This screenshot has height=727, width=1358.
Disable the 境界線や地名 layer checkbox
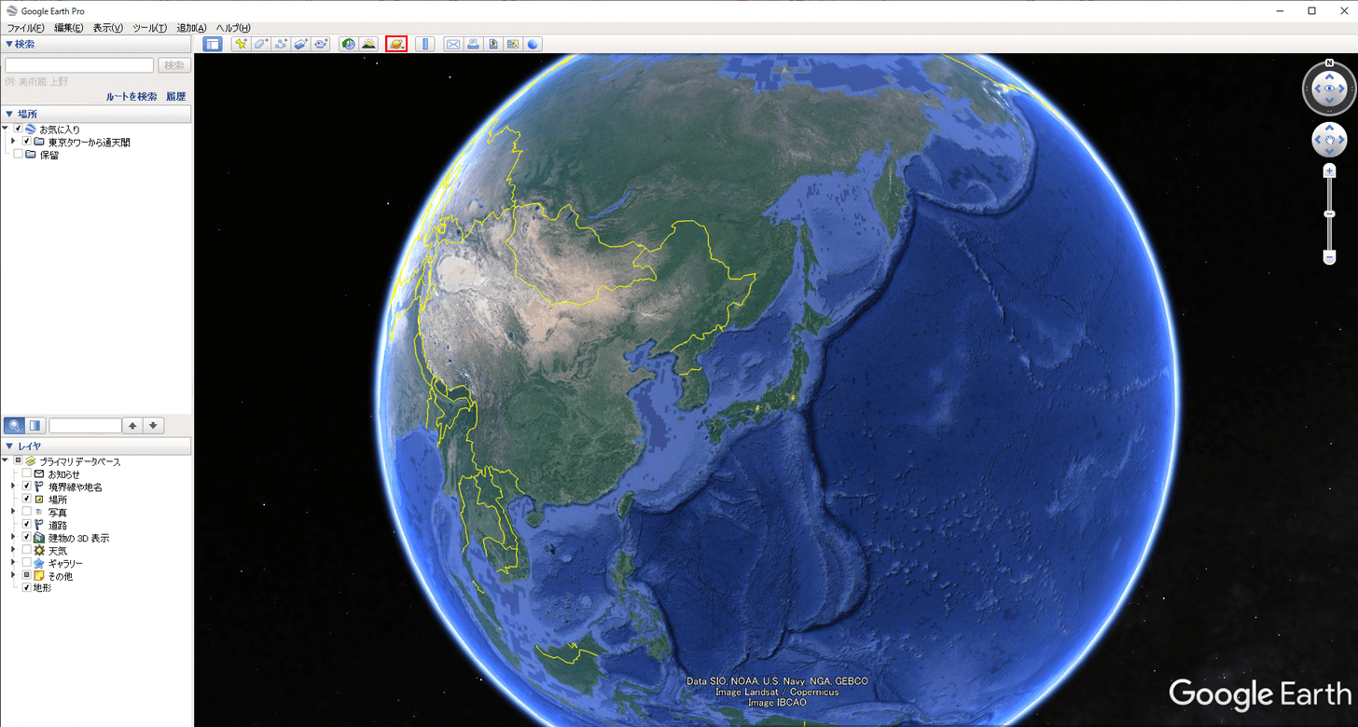click(x=26, y=487)
